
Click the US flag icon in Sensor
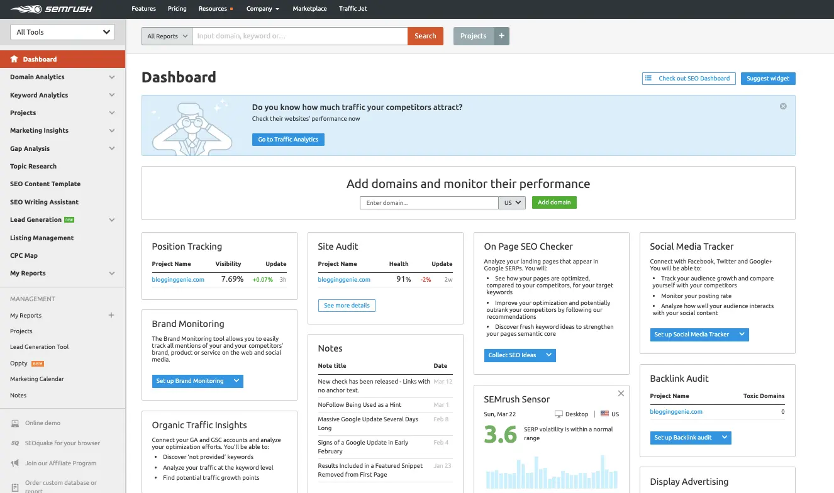[604, 414]
